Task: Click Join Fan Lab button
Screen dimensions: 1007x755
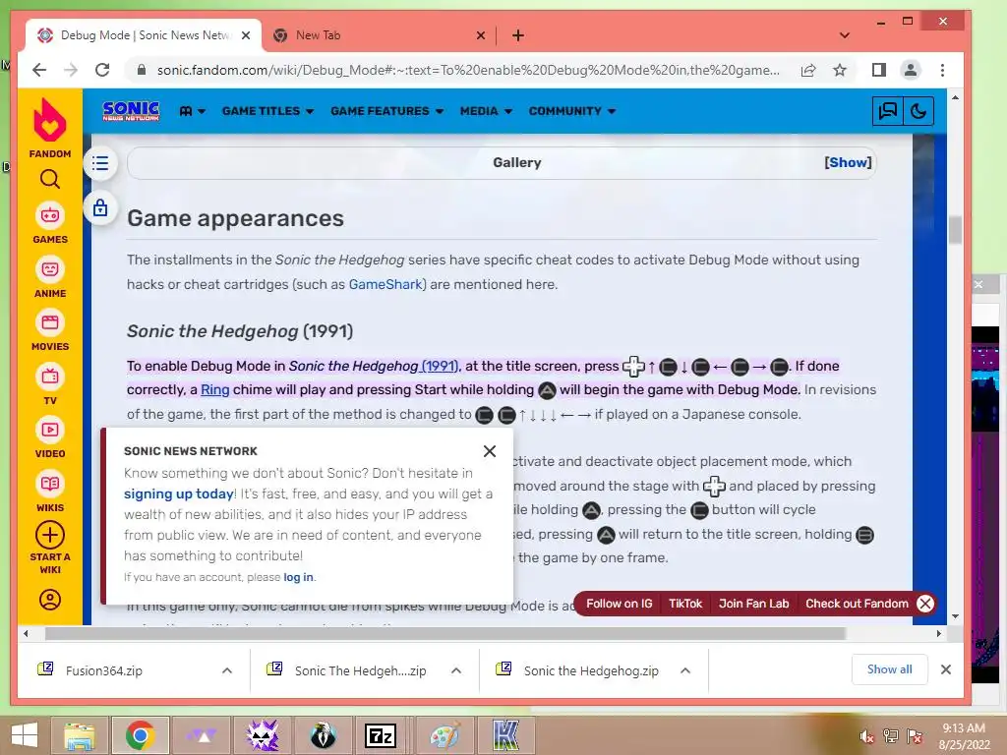Action: tap(753, 604)
